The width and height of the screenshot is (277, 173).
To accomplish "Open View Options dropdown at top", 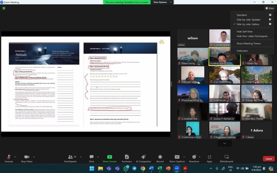I will (x=162, y=2).
